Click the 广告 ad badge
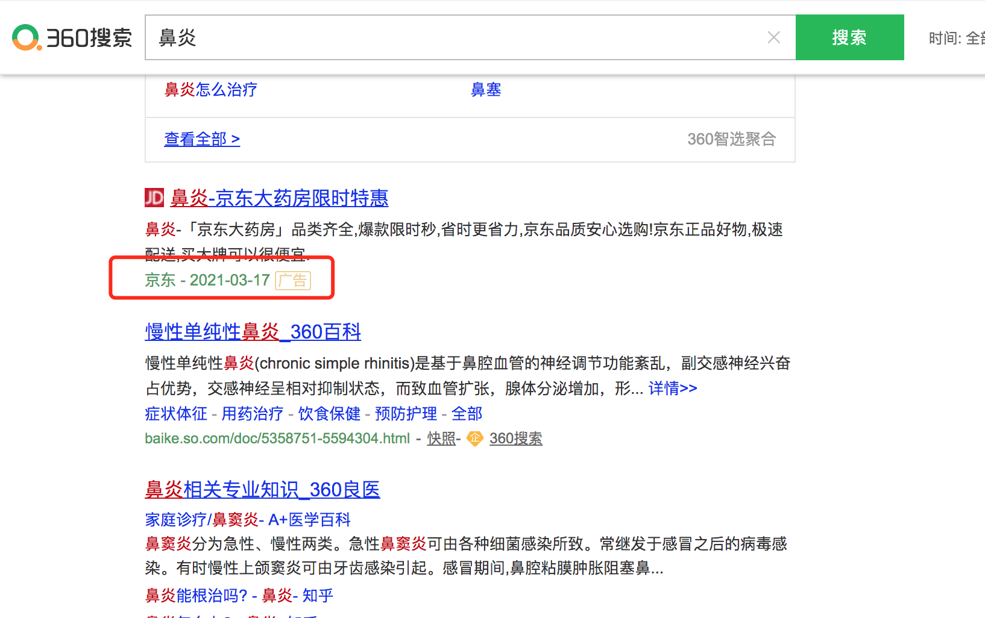 pos(293,281)
